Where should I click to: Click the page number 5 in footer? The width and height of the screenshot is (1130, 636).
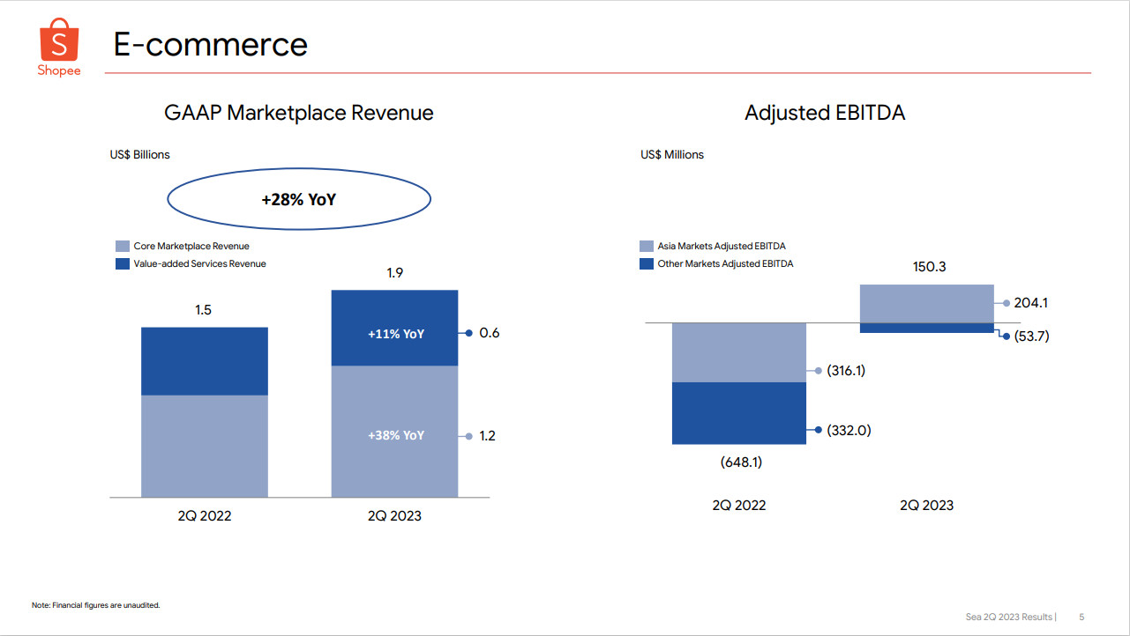(1081, 618)
